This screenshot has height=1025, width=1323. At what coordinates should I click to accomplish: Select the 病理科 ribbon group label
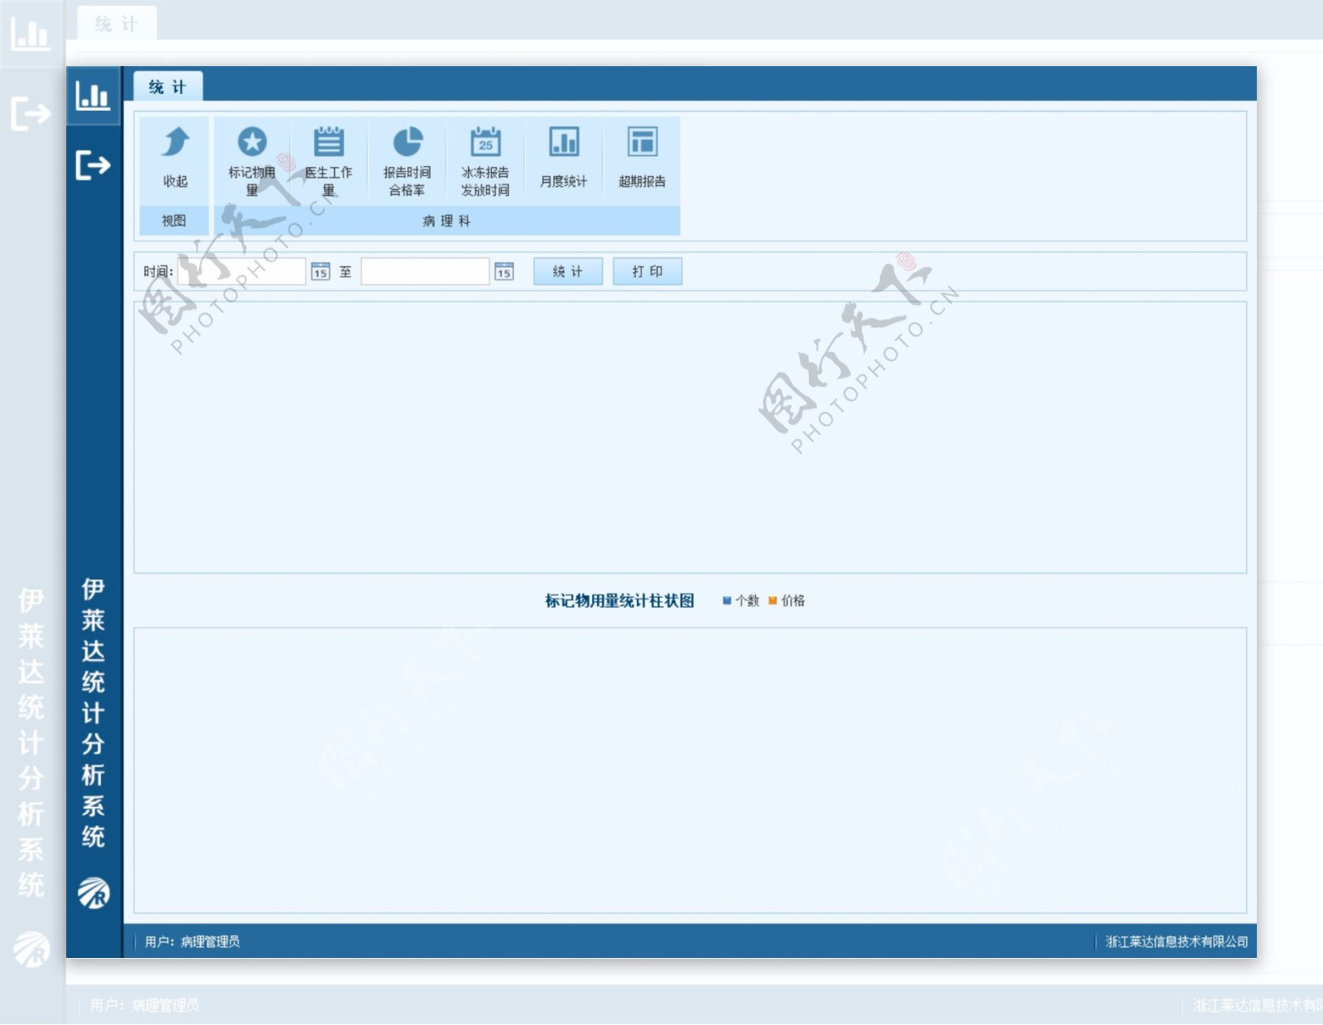pyautogui.click(x=447, y=221)
